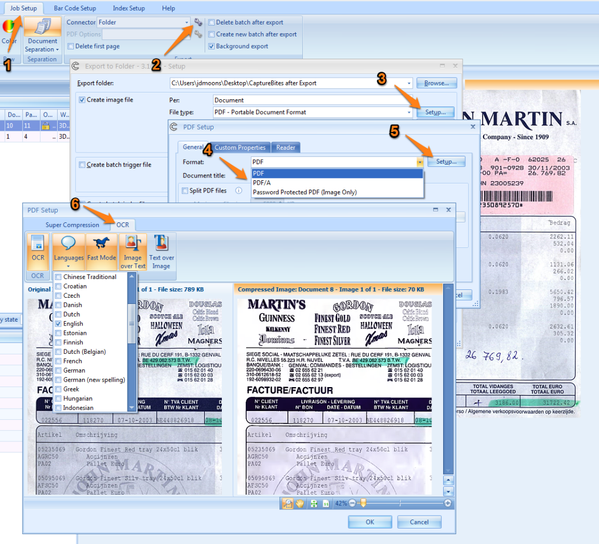
Task: Fit image to window icon
Action: 313,504
